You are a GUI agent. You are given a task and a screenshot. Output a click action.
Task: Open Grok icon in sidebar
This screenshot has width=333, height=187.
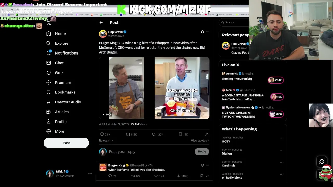[x=49, y=73]
